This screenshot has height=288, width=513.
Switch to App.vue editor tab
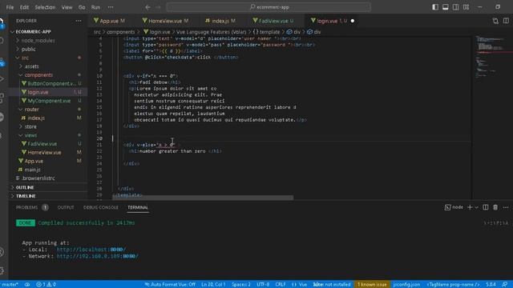tap(109, 21)
